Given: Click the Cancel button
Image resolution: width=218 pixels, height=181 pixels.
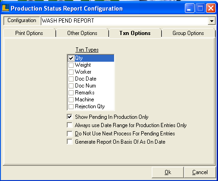Looking at the screenshot, I should [x=200, y=172].
